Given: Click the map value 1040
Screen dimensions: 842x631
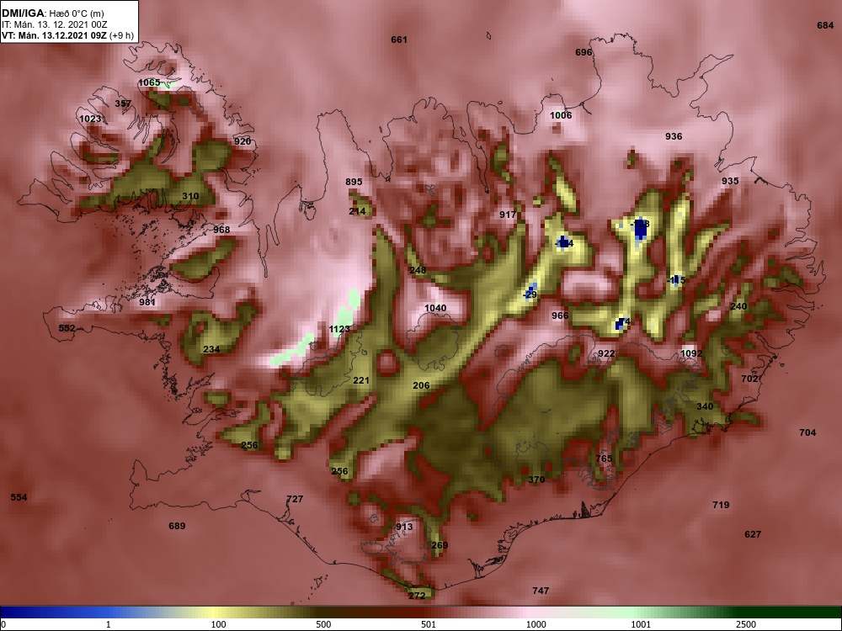Looking at the screenshot, I should tap(435, 308).
